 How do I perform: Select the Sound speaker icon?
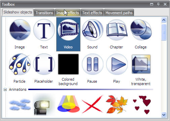(93, 30)
